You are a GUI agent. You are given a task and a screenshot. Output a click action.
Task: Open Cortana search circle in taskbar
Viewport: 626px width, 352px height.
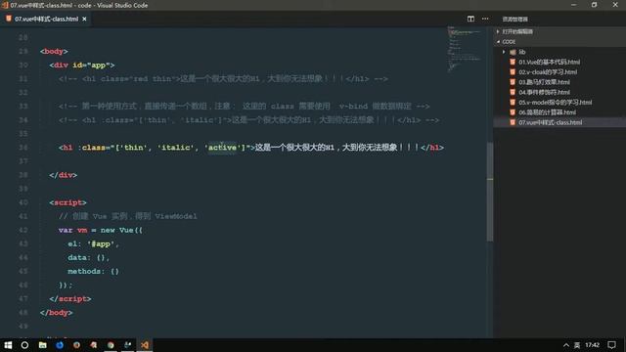24,345
